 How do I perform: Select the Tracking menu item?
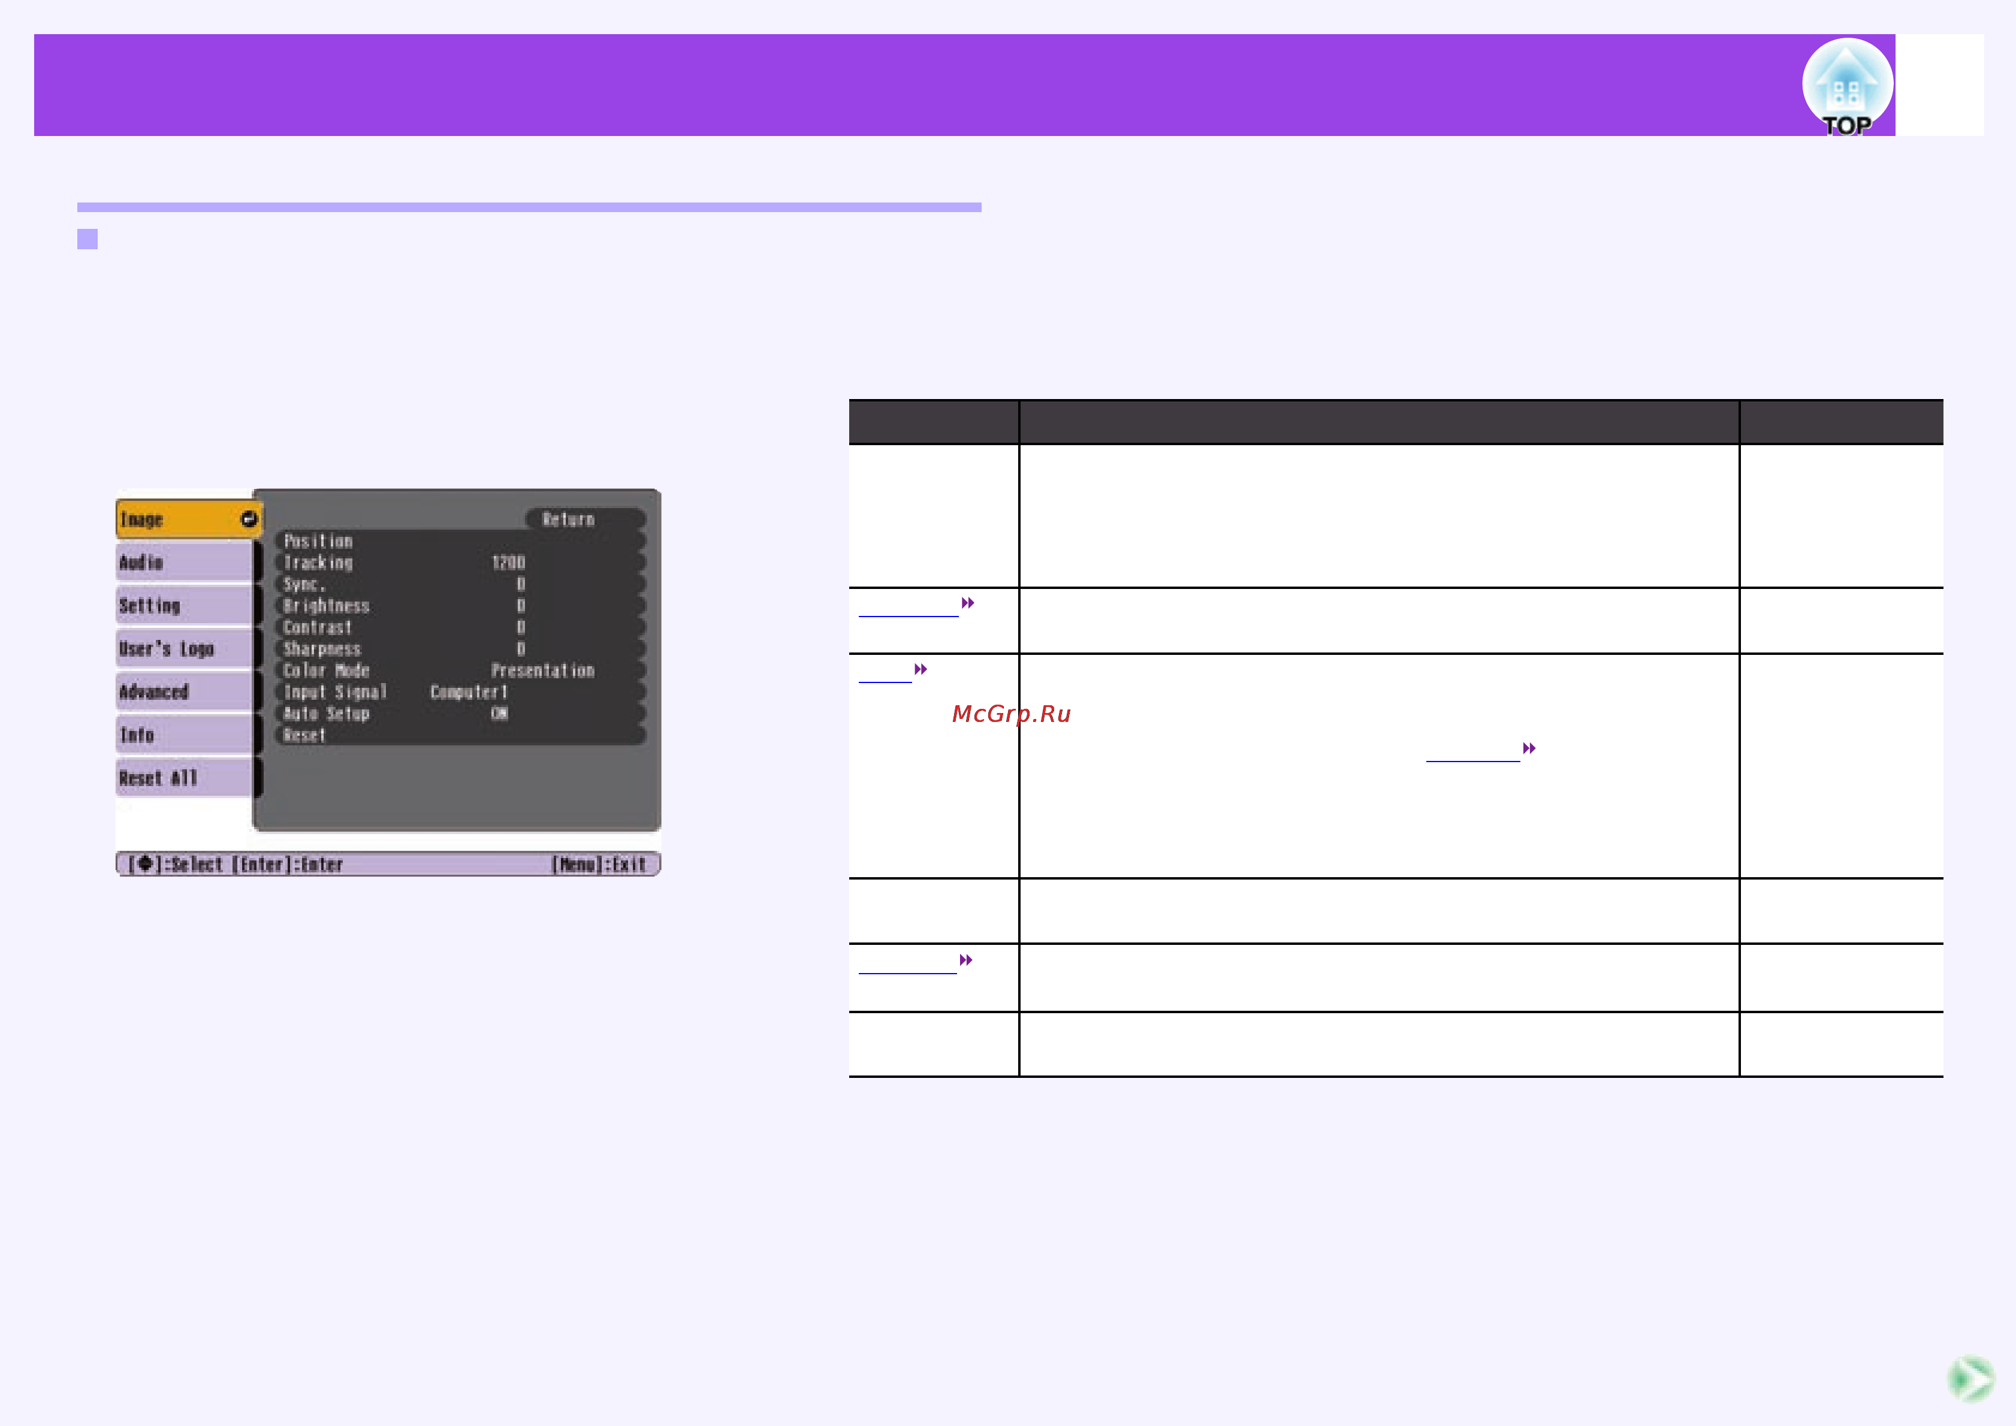click(461, 562)
